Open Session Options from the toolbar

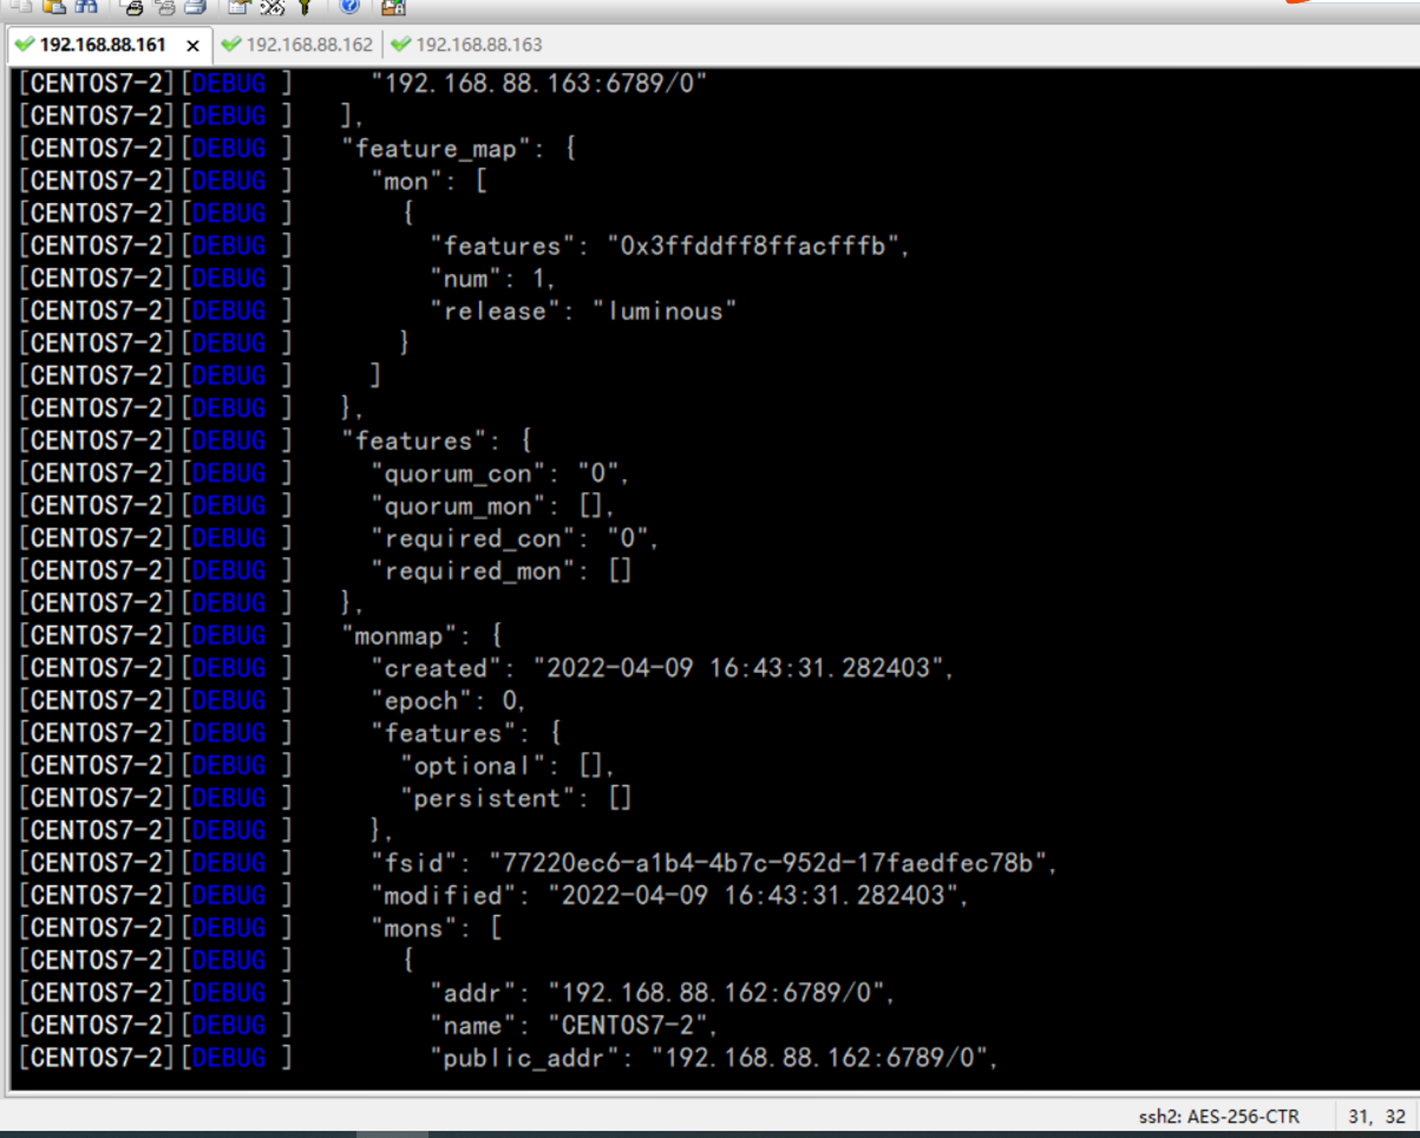pos(239,6)
